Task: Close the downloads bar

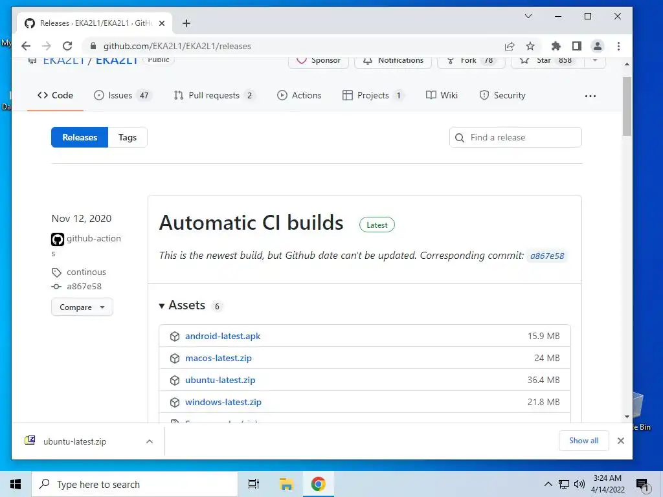Action: pos(621,441)
